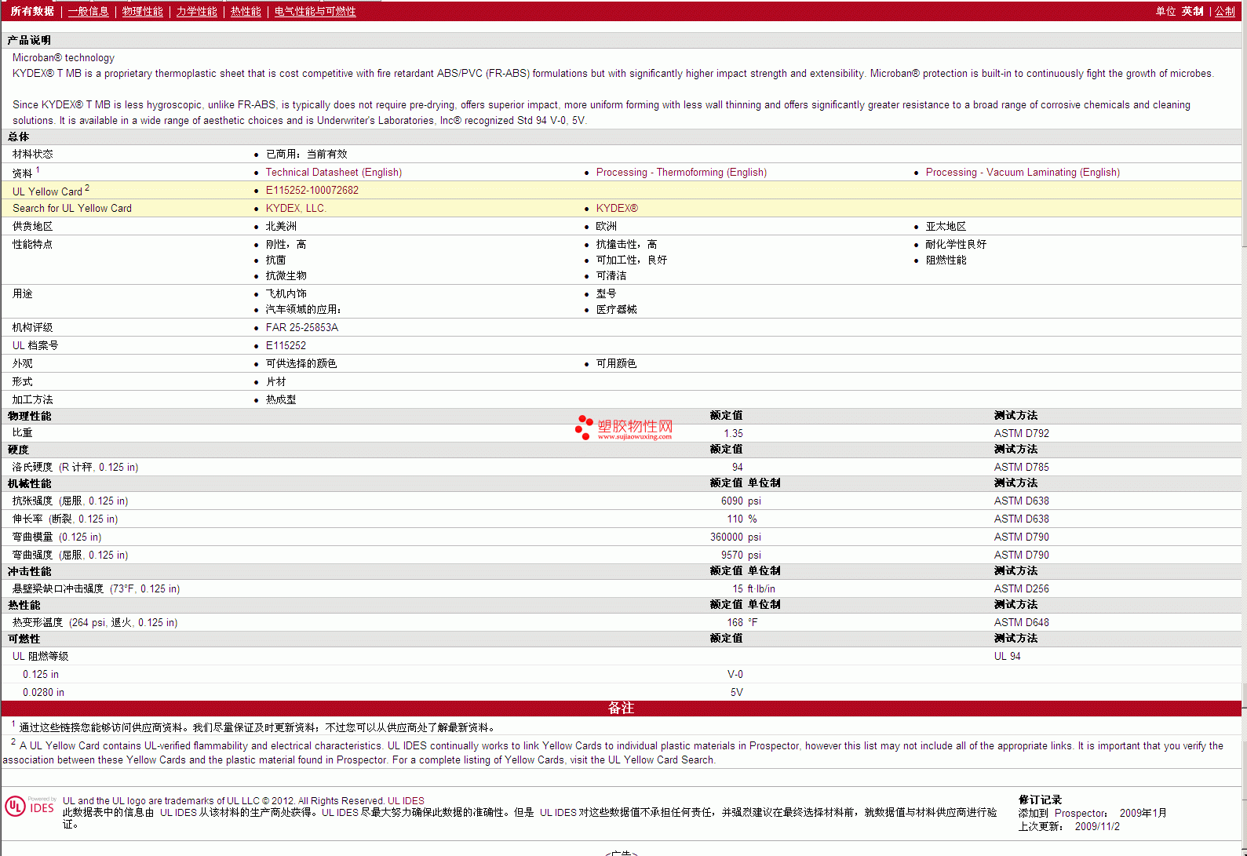Click the 伸长率 elongation row label
Image resolution: width=1247 pixels, height=856 pixels.
(64, 519)
